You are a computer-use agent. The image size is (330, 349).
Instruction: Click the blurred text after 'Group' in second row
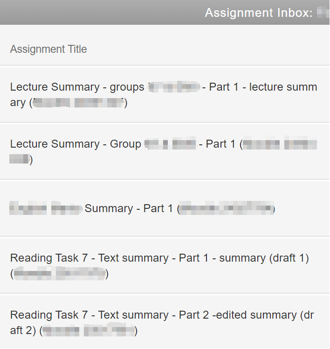(170, 144)
